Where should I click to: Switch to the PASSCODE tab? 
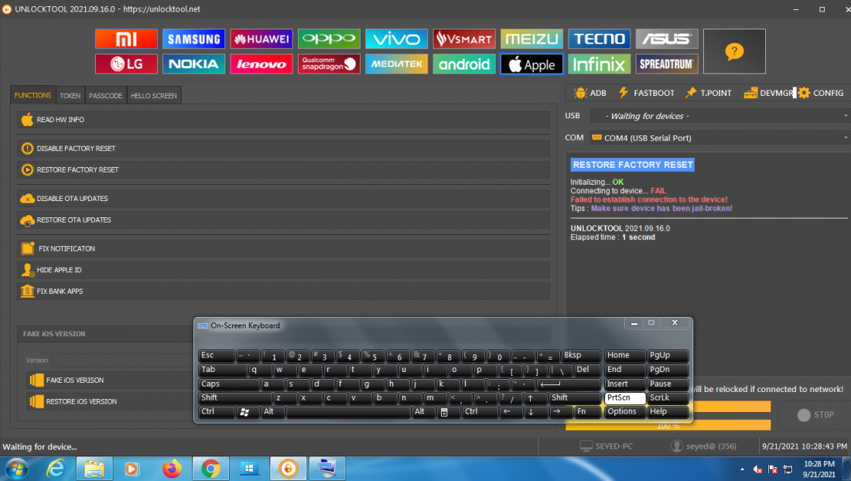coord(105,95)
